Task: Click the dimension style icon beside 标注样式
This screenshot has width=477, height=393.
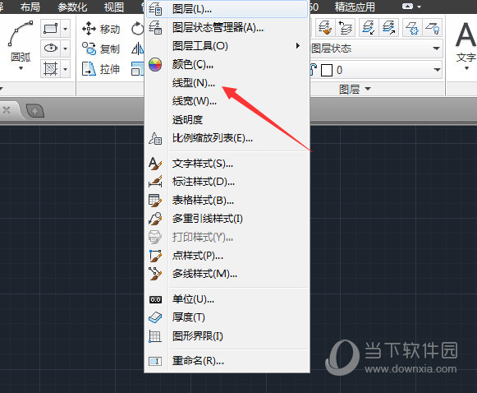Action: [x=155, y=182]
